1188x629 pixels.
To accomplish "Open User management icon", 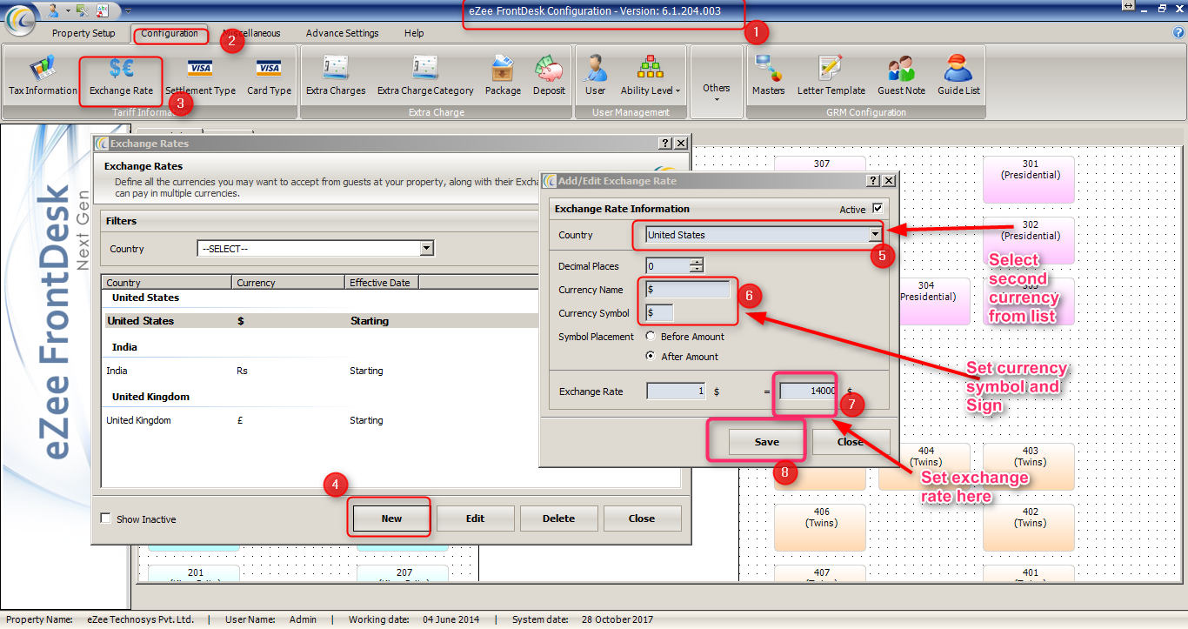I will pos(596,76).
